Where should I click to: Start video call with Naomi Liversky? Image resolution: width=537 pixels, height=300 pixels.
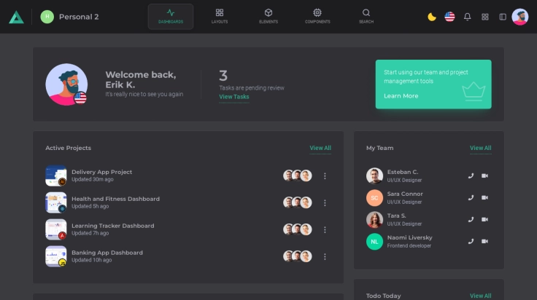click(485, 241)
